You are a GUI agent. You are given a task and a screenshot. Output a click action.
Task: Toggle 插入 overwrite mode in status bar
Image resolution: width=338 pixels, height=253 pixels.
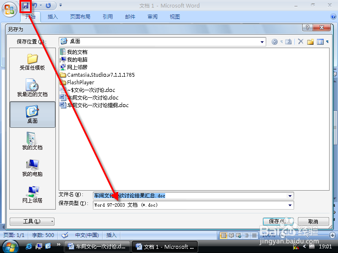click(x=112, y=235)
